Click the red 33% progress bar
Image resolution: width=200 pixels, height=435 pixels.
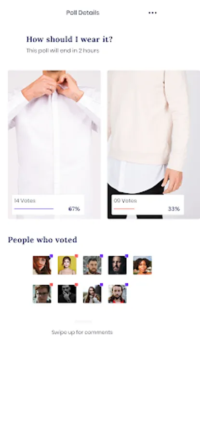(124, 209)
